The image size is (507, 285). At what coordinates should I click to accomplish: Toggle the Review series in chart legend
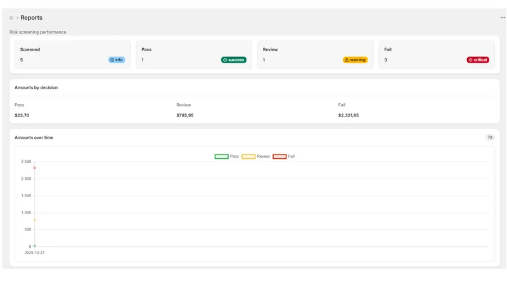tap(255, 156)
